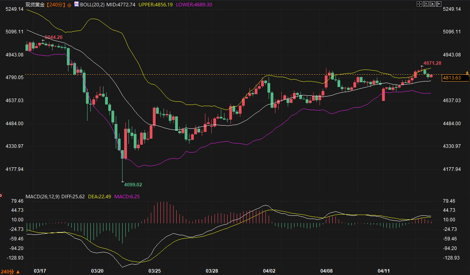The image size is (470, 275).
Task: Click the jump-to-start chart axis icon
Action: pyautogui.click(x=426, y=4)
